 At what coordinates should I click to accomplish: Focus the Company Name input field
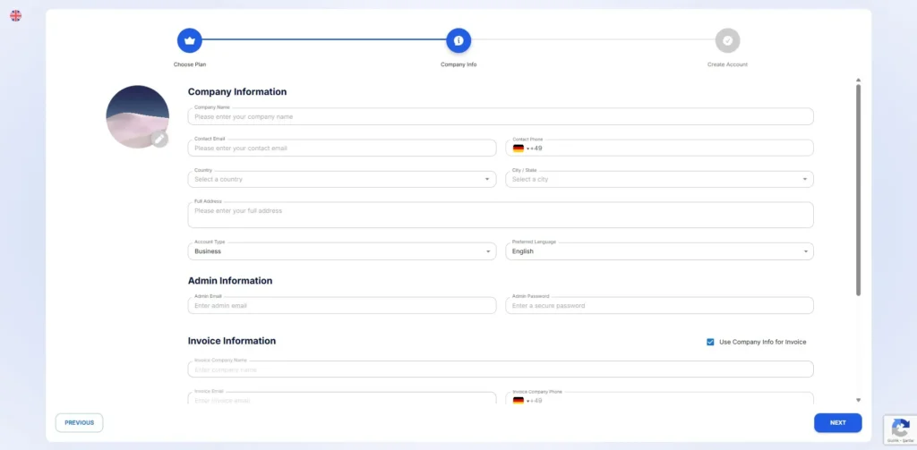(x=501, y=117)
